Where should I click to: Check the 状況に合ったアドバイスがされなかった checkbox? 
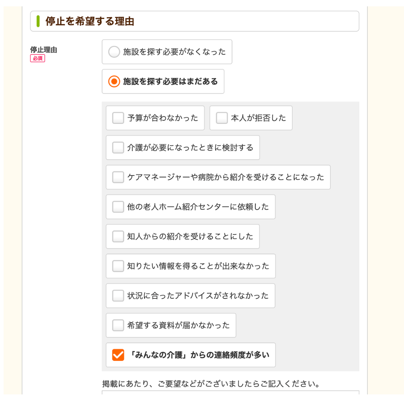[x=118, y=296]
